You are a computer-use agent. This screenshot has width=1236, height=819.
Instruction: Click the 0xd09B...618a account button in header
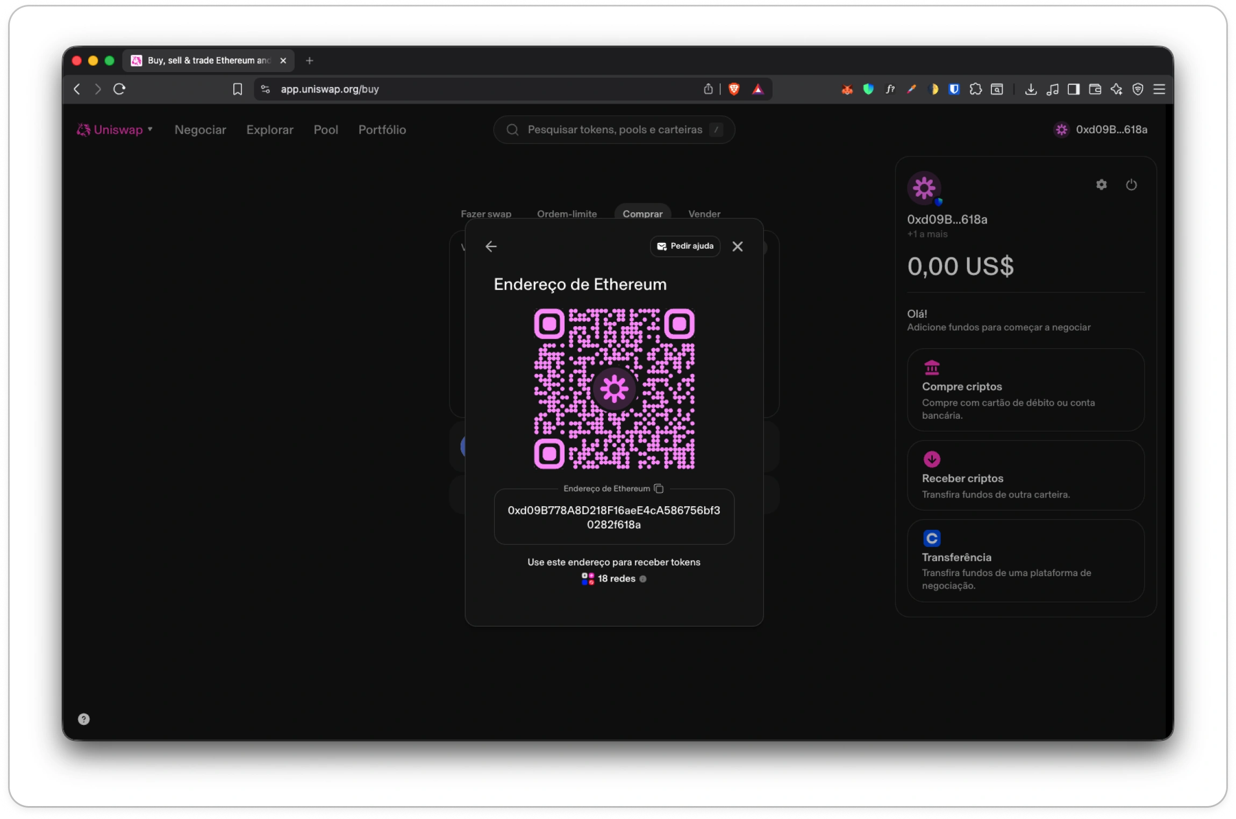[x=1100, y=130]
